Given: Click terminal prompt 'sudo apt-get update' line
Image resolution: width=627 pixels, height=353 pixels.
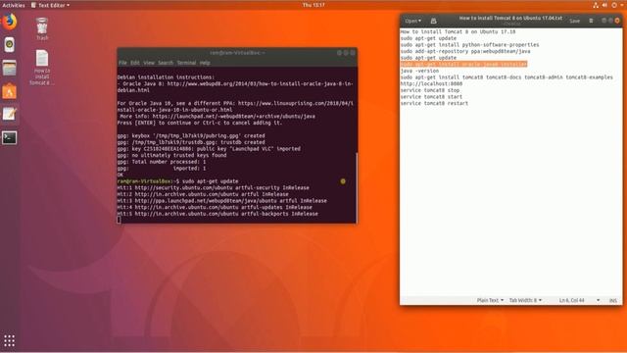Looking at the screenshot, I should pos(177,181).
